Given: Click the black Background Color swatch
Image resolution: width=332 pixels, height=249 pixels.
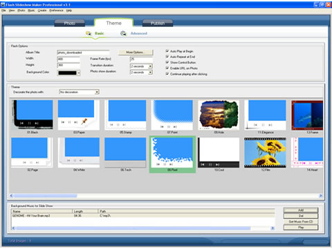Looking at the screenshot, I should pos(67,73).
